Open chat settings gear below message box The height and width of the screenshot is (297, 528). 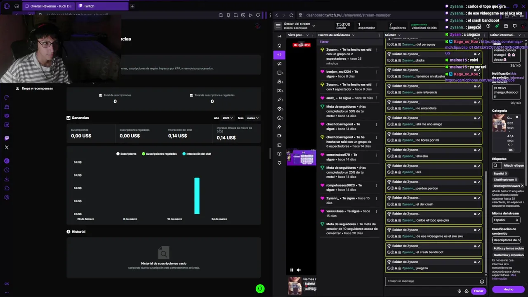coord(467,291)
